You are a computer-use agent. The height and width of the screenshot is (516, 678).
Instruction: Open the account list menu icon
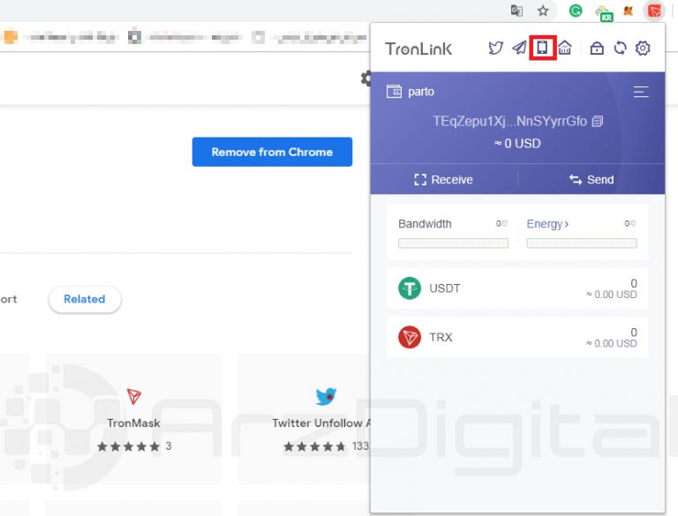click(641, 92)
